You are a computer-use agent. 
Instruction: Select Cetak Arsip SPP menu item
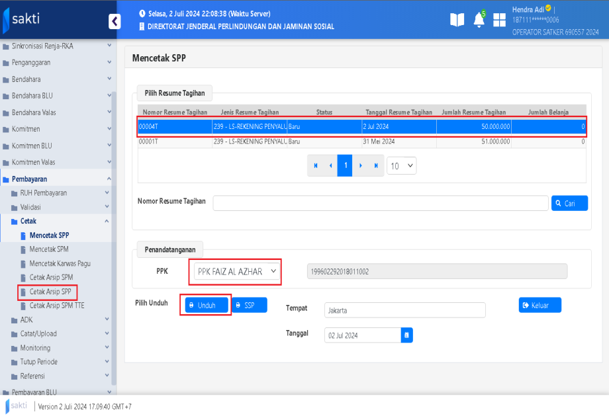tap(51, 292)
